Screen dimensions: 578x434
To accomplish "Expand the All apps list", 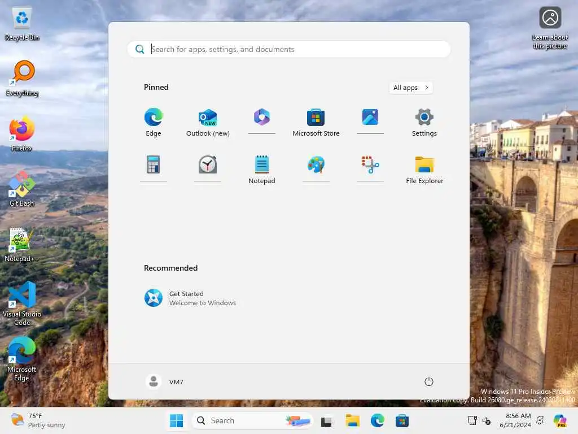I will tap(411, 88).
